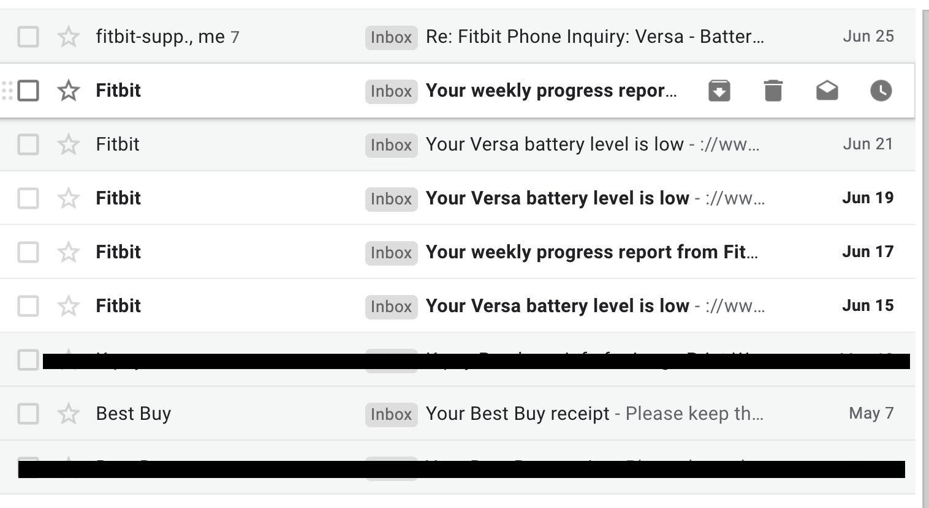Mark hovered Fitbit email as read

[827, 91]
